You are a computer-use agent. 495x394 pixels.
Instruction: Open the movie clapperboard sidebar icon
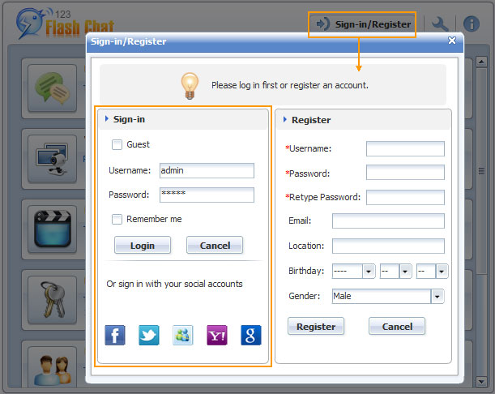point(52,229)
